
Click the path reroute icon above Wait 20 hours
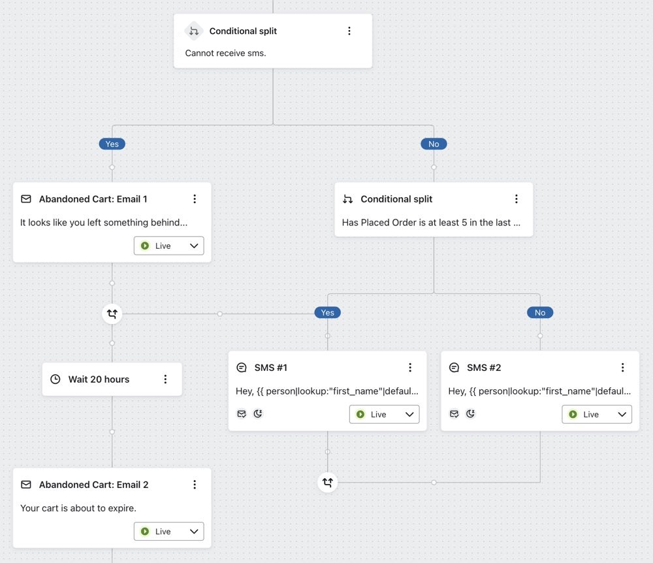(x=112, y=314)
